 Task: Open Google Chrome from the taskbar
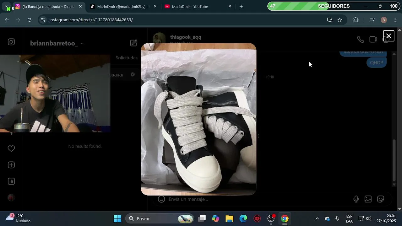[285, 218]
